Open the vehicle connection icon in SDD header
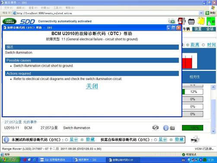This screenshot has height=163, width=217. point(172,21)
